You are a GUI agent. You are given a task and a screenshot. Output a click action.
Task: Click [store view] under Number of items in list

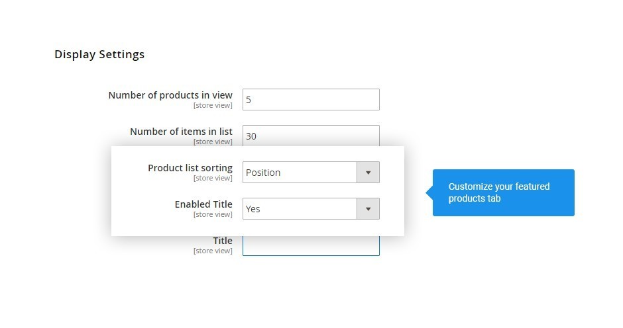pos(213,142)
